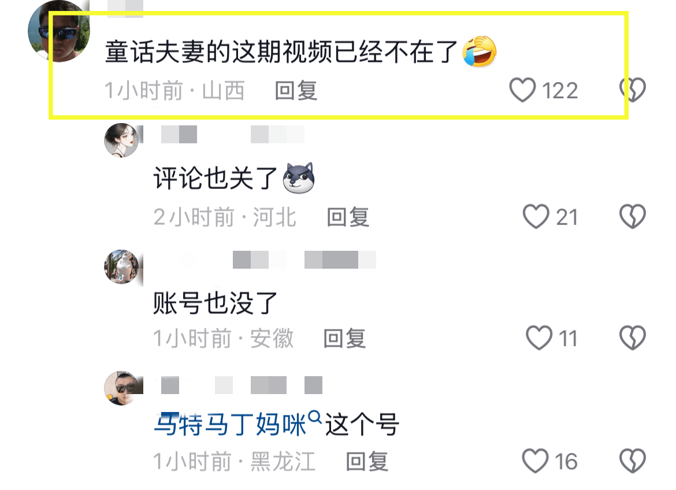Open the illustrated woman avatar profile
This screenshot has height=490, width=676.
122,140
